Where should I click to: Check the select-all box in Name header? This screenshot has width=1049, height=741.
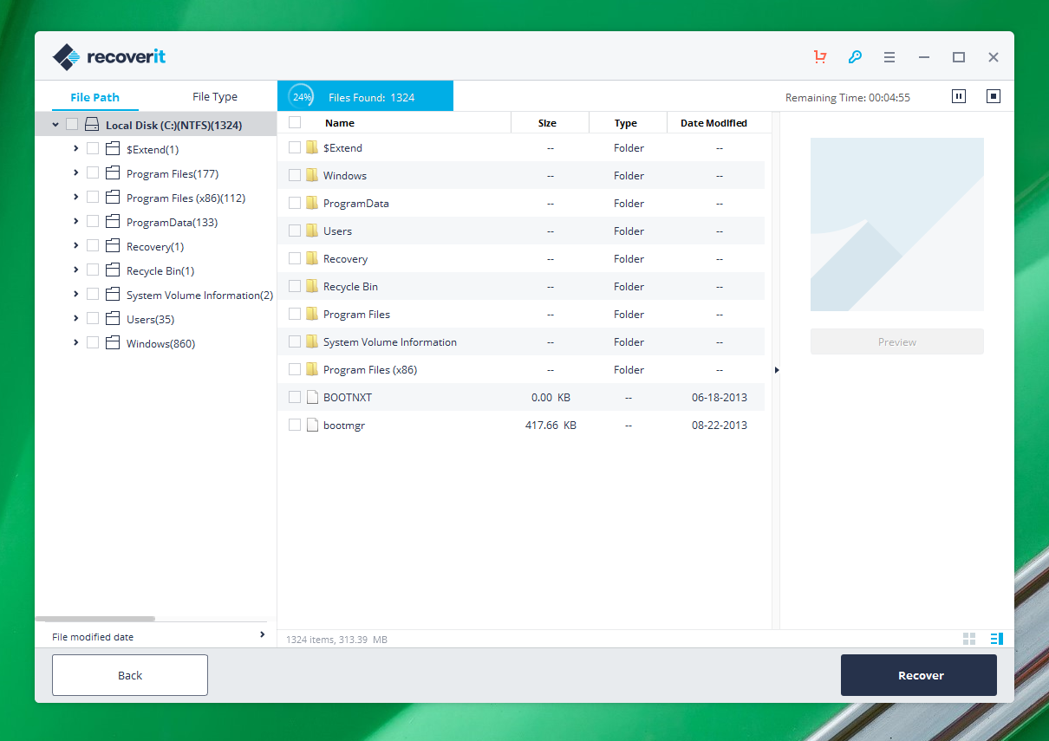coord(295,122)
